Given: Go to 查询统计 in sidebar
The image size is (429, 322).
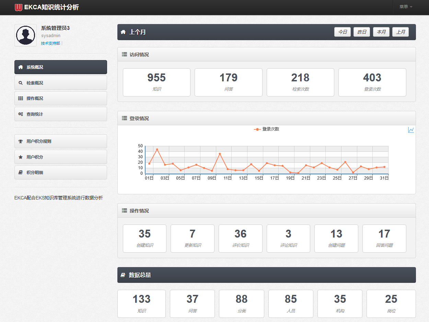Looking at the screenshot, I should click(x=61, y=114).
